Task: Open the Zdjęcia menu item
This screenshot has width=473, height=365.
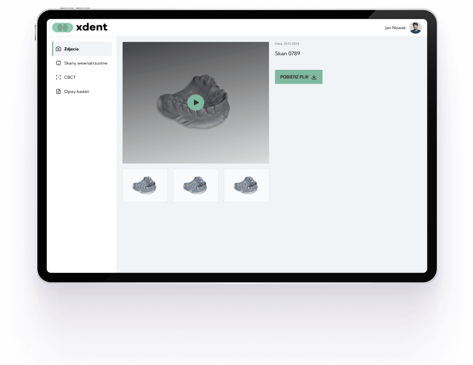Action: click(x=82, y=49)
